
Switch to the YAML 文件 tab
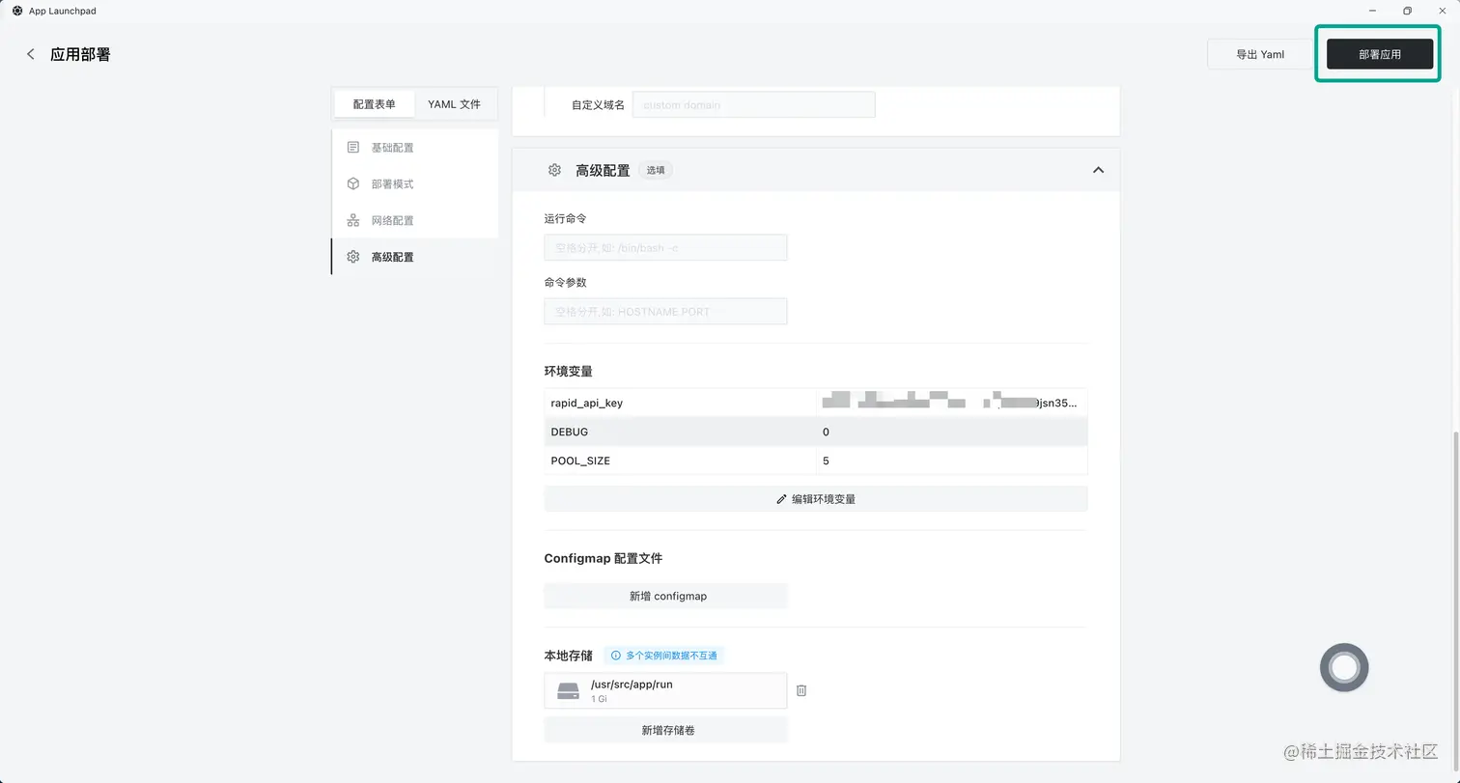(x=455, y=104)
